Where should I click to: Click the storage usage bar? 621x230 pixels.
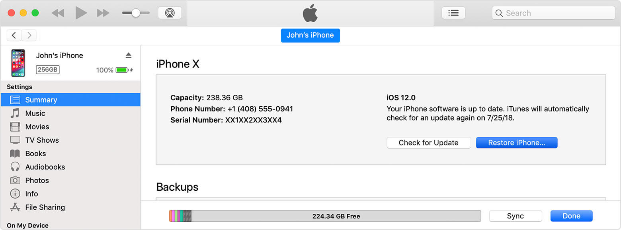324,216
